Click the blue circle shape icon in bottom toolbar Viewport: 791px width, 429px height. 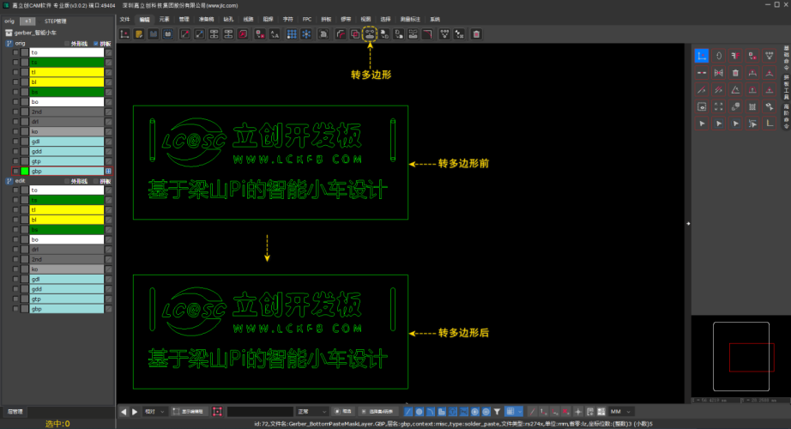click(419, 412)
